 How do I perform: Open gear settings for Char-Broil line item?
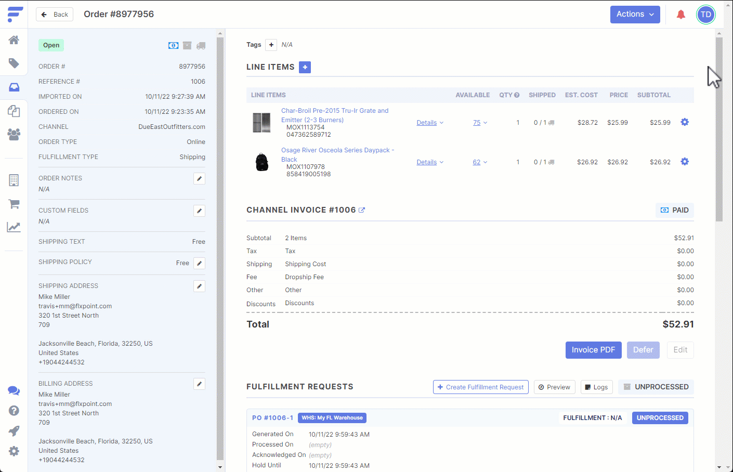[685, 122]
